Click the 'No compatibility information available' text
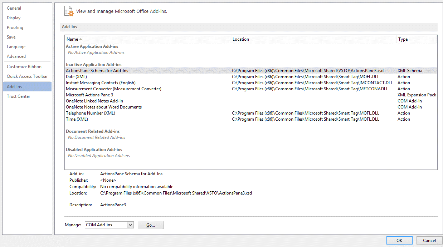Viewport: 443px width, 247px height. pos(137,187)
